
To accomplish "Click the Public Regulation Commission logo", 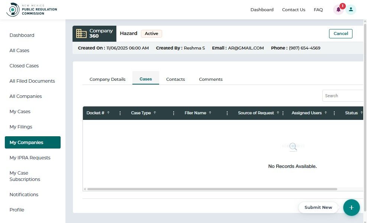I will point(32,10).
